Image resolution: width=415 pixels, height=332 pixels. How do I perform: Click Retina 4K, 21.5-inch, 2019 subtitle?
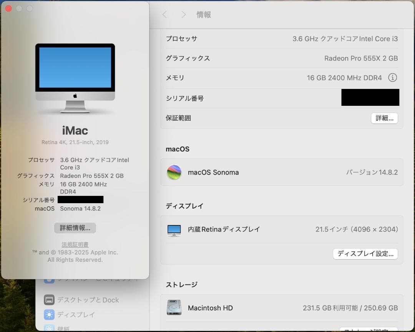coord(75,142)
